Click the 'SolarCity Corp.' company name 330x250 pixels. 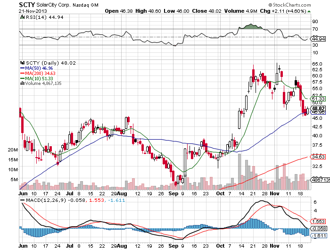pyautogui.click(x=53, y=5)
